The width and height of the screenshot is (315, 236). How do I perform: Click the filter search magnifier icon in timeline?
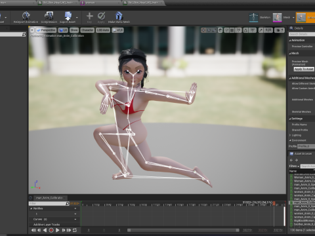point(68,203)
